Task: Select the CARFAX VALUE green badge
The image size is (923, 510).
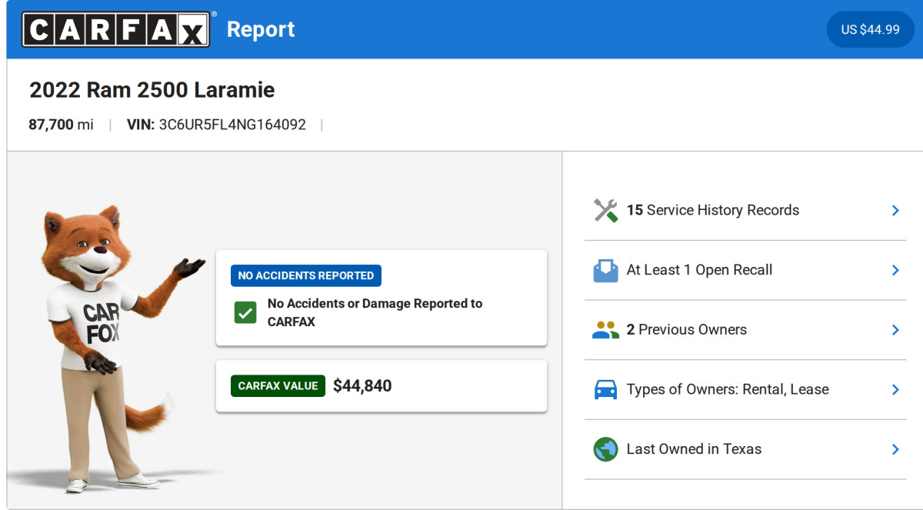Action: click(278, 386)
